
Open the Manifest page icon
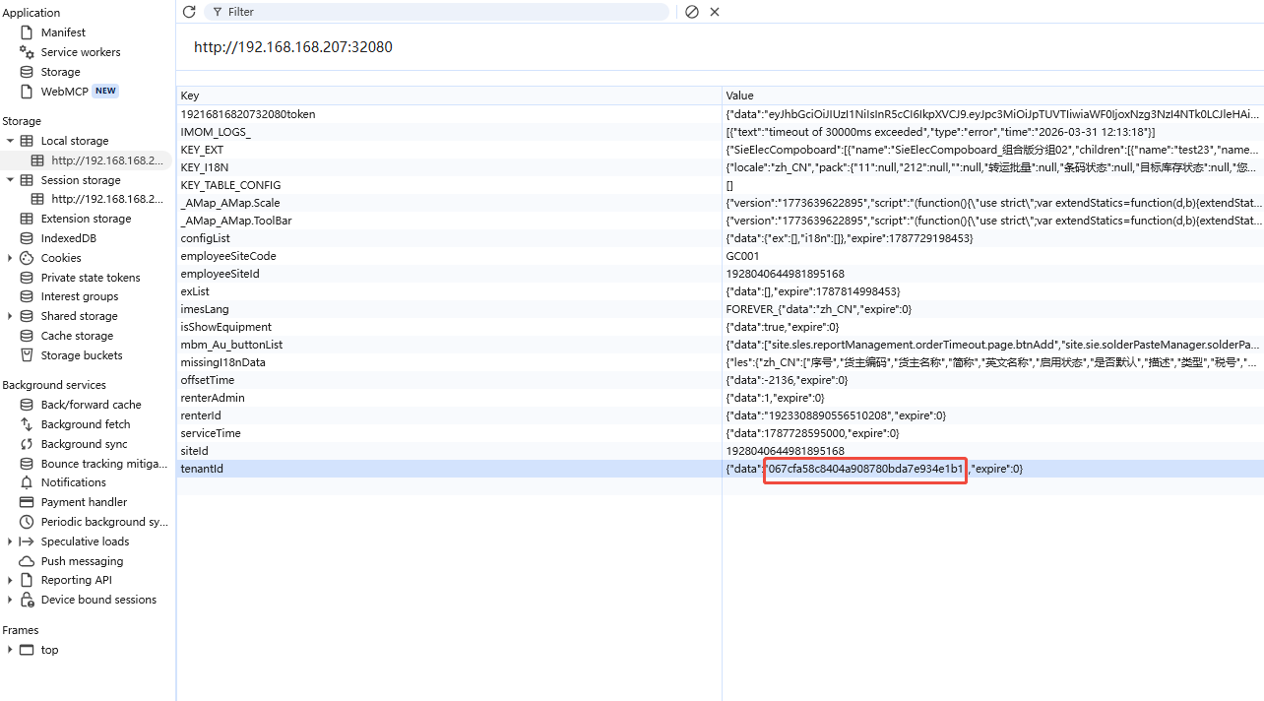coord(27,32)
